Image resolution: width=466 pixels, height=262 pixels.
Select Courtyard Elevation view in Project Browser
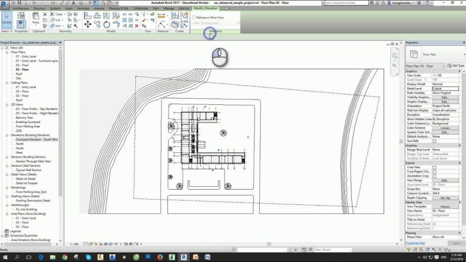[x=36, y=139]
